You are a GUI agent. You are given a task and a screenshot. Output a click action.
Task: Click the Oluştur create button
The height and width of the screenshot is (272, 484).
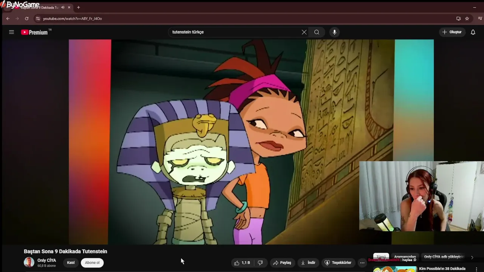pos(452,32)
